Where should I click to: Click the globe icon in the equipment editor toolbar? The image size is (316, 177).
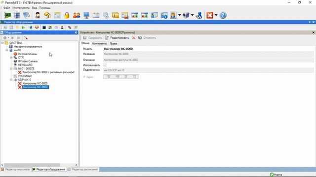click(x=31, y=28)
